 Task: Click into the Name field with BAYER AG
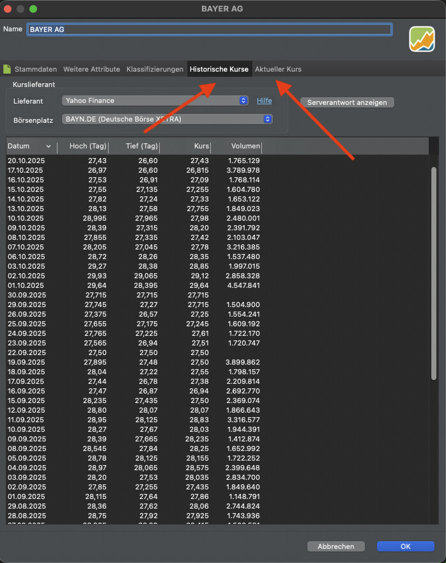coord(208,29)
